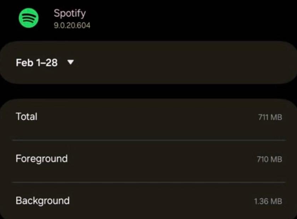The height and width of the screenshot is (219, 297).
Task: Select the 711 MB total value
Action: (270, 117)
